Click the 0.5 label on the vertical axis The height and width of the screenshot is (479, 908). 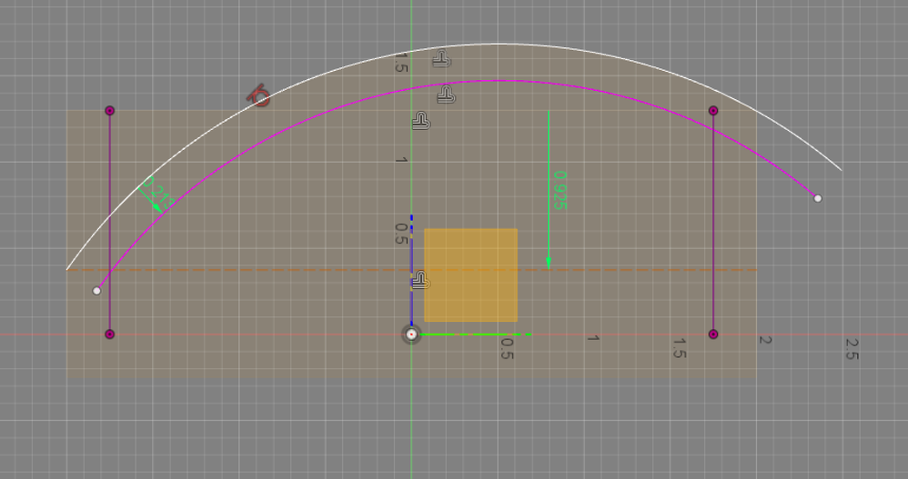[400, 234]
